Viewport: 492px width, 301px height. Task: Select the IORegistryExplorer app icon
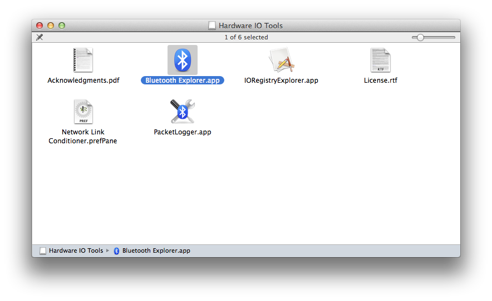(282, 60)
